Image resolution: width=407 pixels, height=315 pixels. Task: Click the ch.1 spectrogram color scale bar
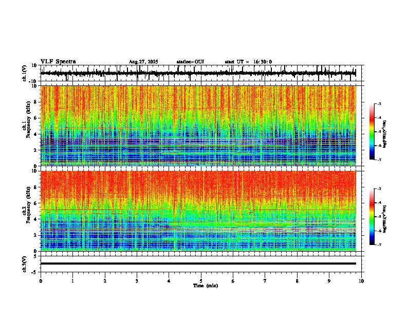[x=372, y=132]
